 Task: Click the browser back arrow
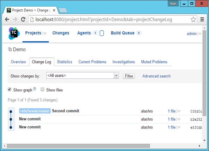coord(7,20)
